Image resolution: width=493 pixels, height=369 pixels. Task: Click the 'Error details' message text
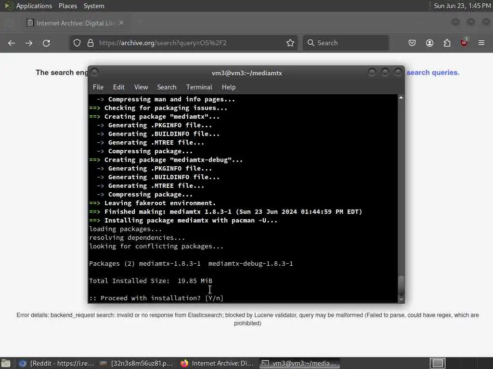tap(247, 319)
